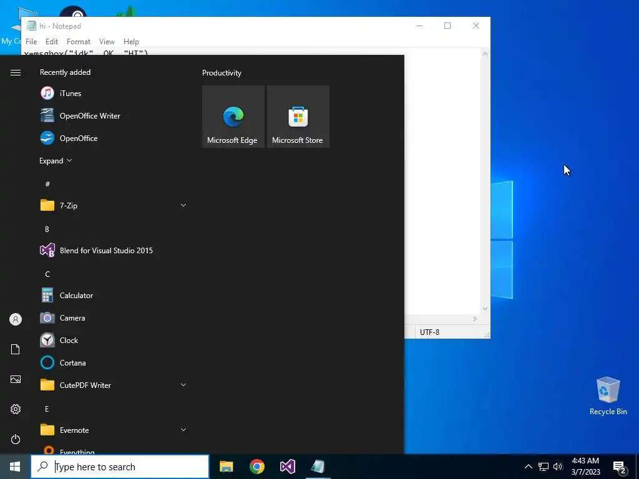Image resolution: width=639 pixels, height=479 pixels.
Task: Click the C letter header
Action: [47, 274]
